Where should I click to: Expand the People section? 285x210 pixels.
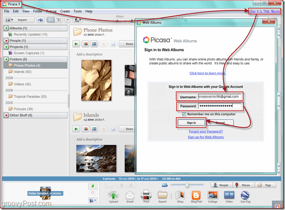[6, 41]
